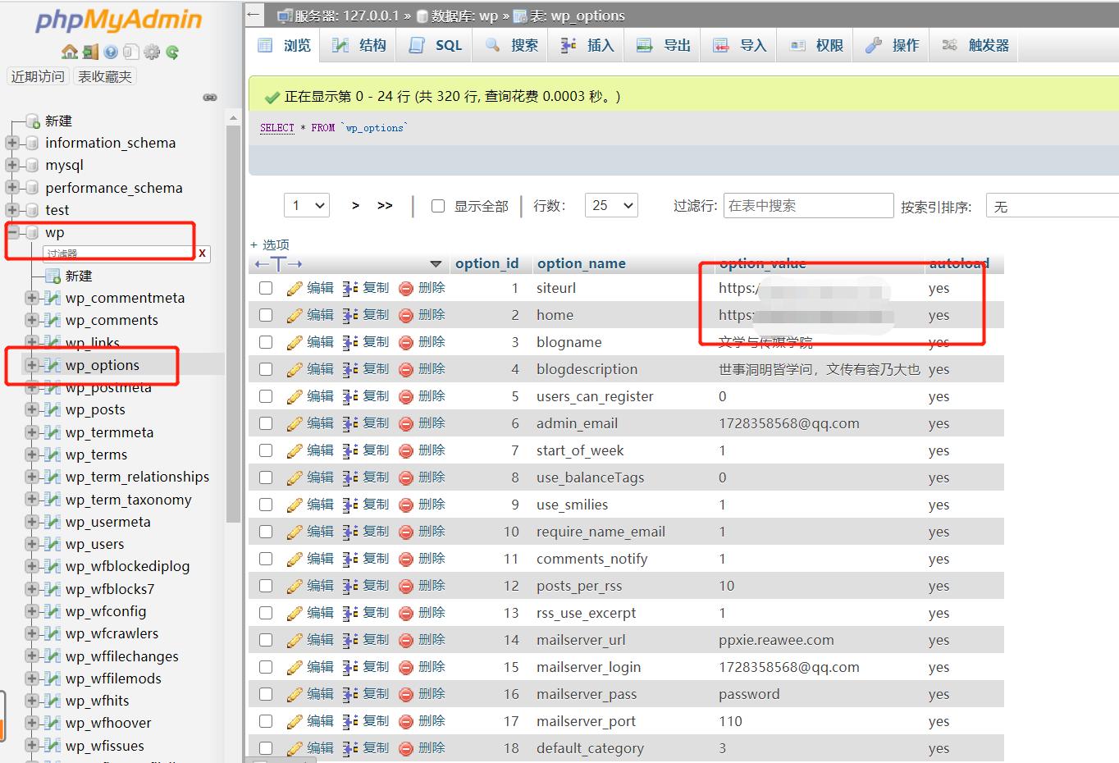Screen dimensions: 1119x763
Task: Select the home row checkbox
Action: click(x=266, y=315)
